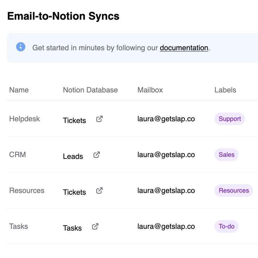
Task: Click the mailbox address in the CRM row
Action: 166,155
